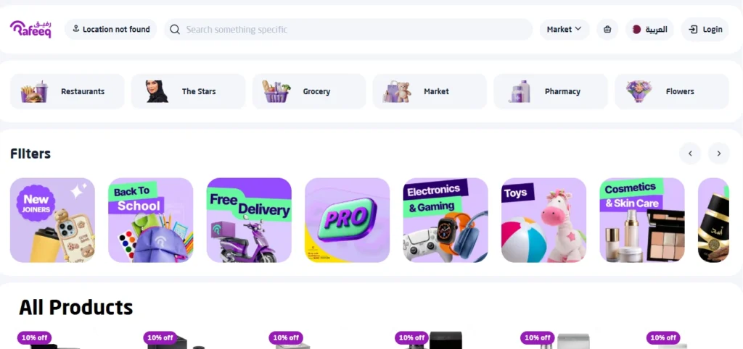Focus the search something specific field

coord(348,29)
